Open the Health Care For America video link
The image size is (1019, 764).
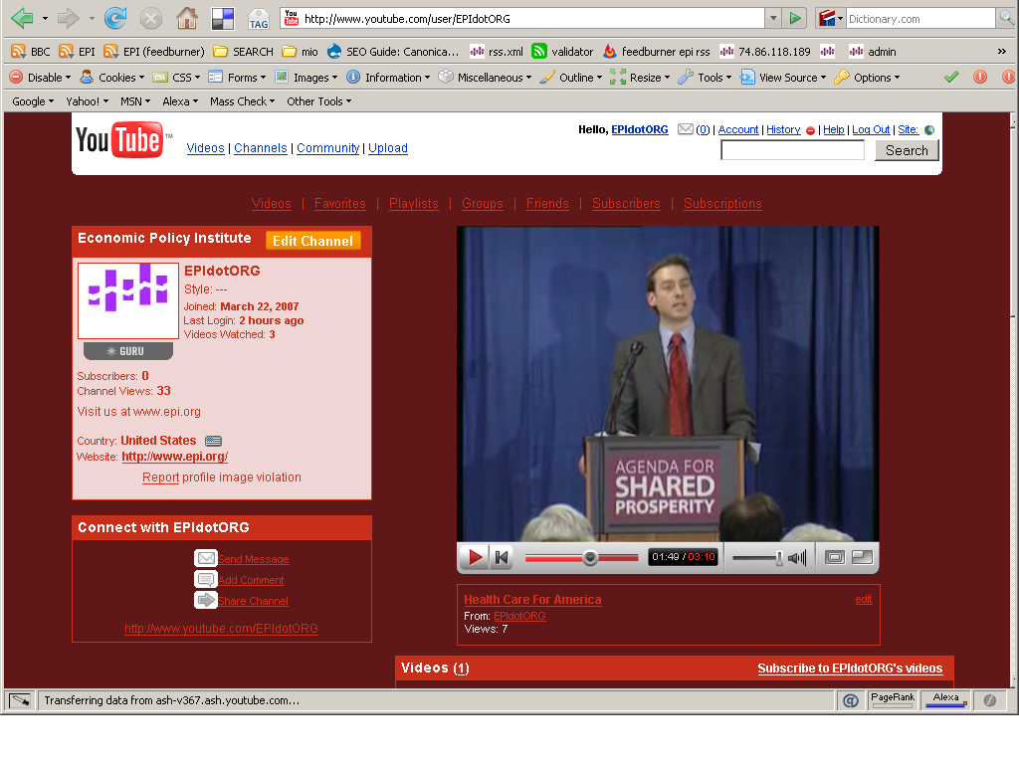pos(532,600)
